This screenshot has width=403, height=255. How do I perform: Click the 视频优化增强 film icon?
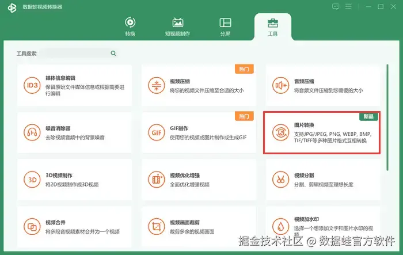(156, 180)
